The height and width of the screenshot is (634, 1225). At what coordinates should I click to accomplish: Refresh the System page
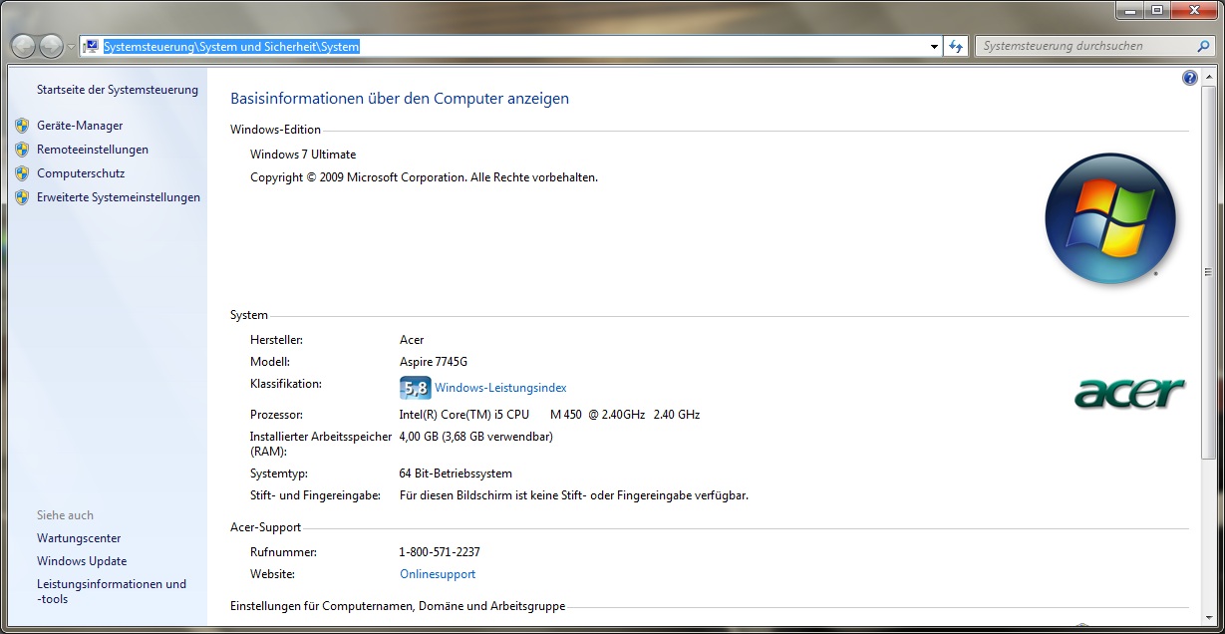tap(956, 46)
